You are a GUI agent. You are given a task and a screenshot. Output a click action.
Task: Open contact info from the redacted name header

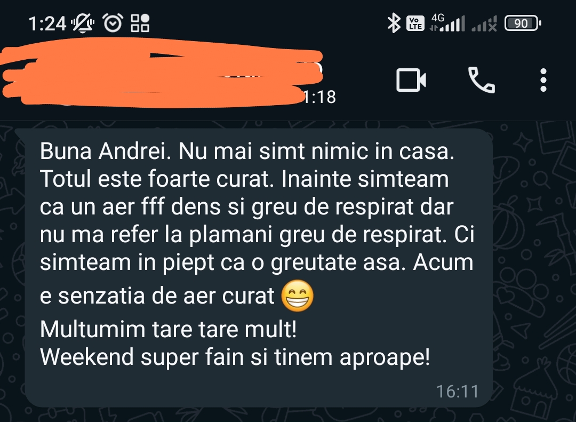click(x=162, y=74)
